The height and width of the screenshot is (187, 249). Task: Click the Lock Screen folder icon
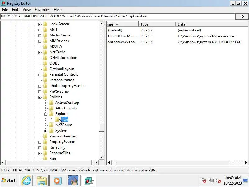click(x=45, y=24)
